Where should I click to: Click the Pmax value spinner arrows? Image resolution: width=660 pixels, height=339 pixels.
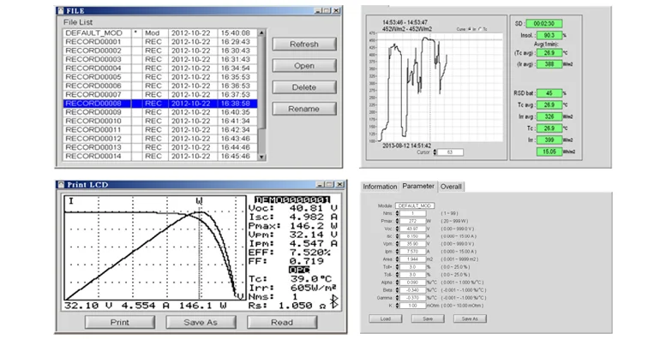pos(397,221)
